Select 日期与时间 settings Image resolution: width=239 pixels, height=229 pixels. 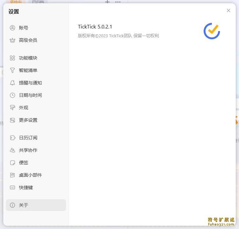coord(36,95)
